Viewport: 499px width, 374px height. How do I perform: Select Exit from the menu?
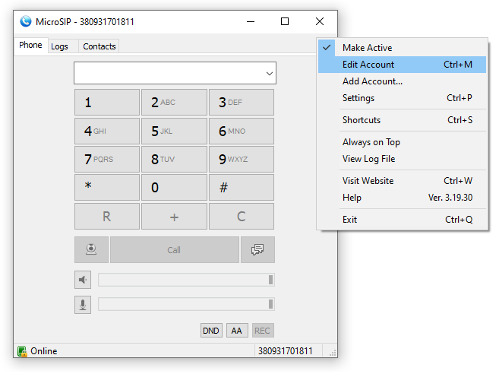pos(403,220)
